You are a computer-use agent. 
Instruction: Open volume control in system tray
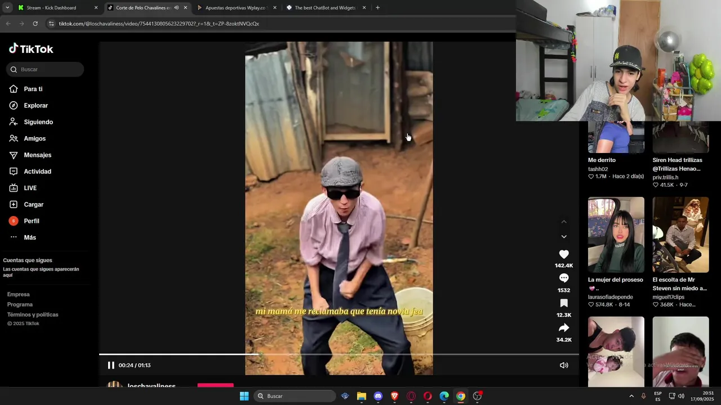[681, 396]
